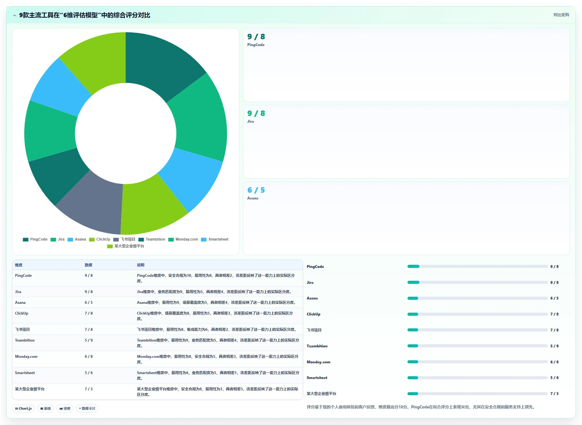Click the 7 / 3 score beside the last progress bar
This screenshot has height=425, width=582.
(554, 394)
